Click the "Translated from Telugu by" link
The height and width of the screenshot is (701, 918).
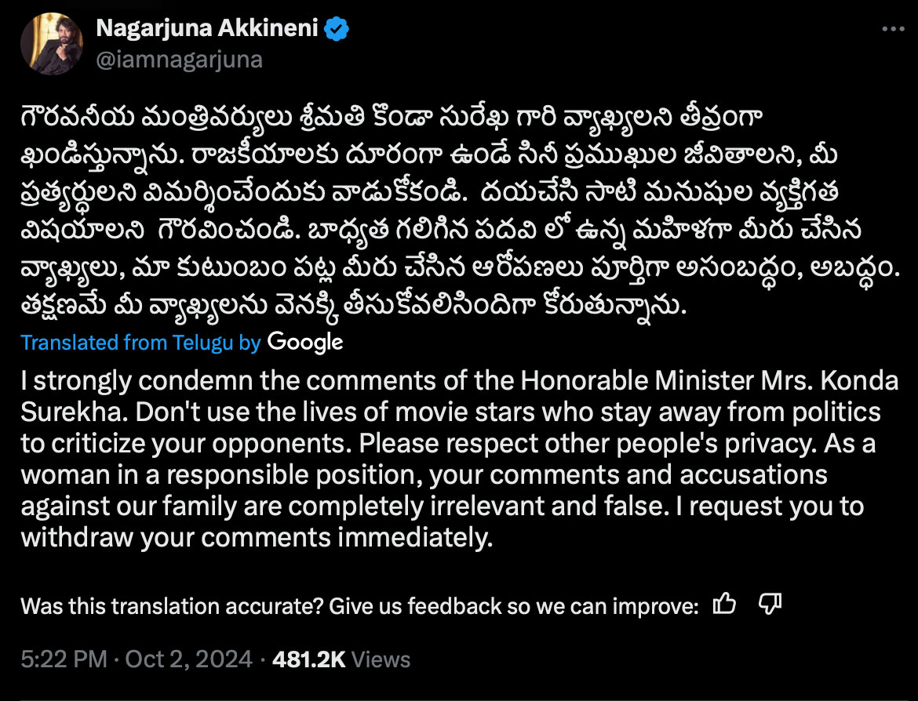140,343
